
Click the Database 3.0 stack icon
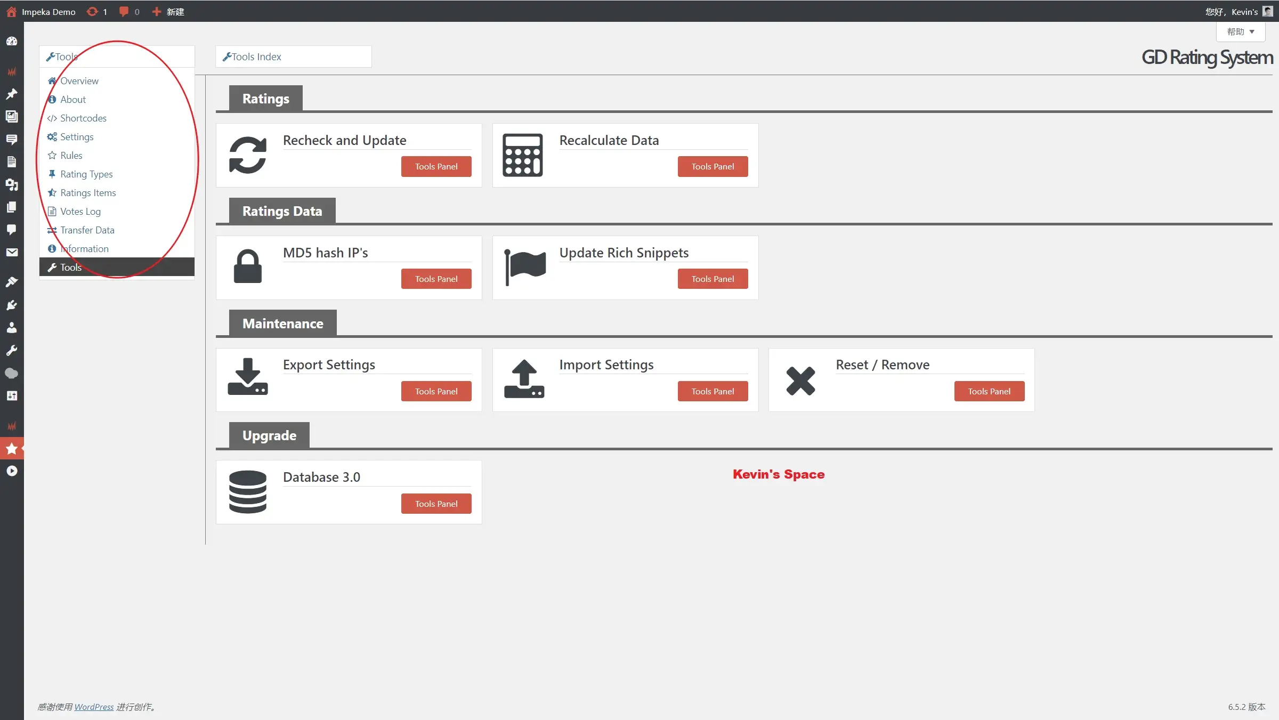[x=248, y=492]
